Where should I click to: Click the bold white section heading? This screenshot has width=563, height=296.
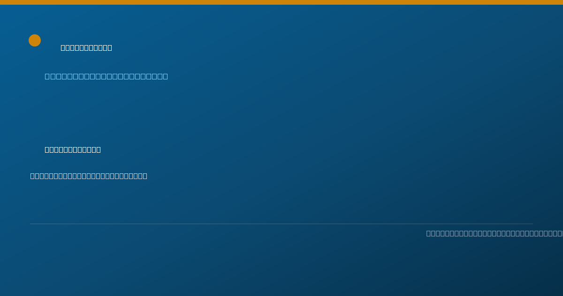[73, 149]
